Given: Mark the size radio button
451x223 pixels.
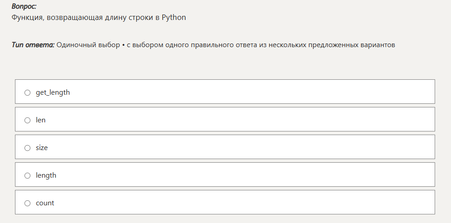Looking at the screenshot, I should 27,148.
